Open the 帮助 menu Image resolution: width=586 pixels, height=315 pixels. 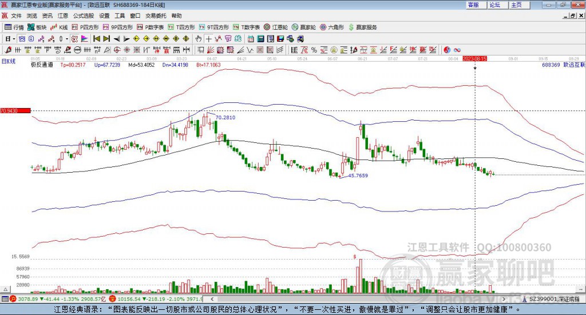pos(176,15)
